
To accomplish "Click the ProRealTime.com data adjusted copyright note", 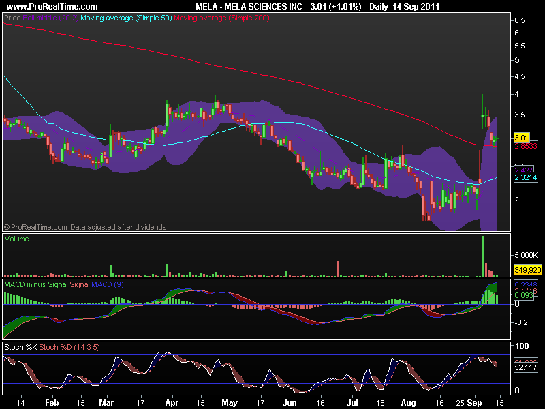I will coord(85,227).
